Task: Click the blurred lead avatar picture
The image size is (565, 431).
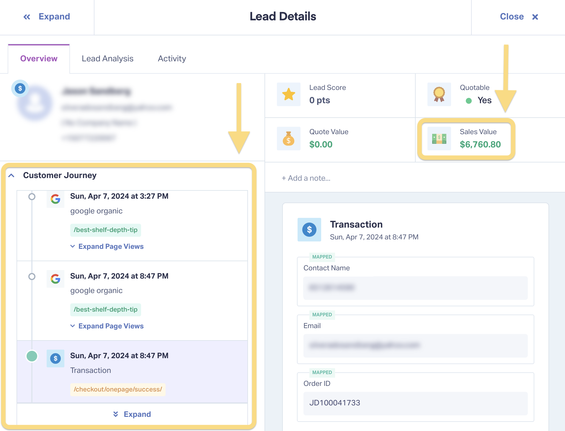Action: 35,103
